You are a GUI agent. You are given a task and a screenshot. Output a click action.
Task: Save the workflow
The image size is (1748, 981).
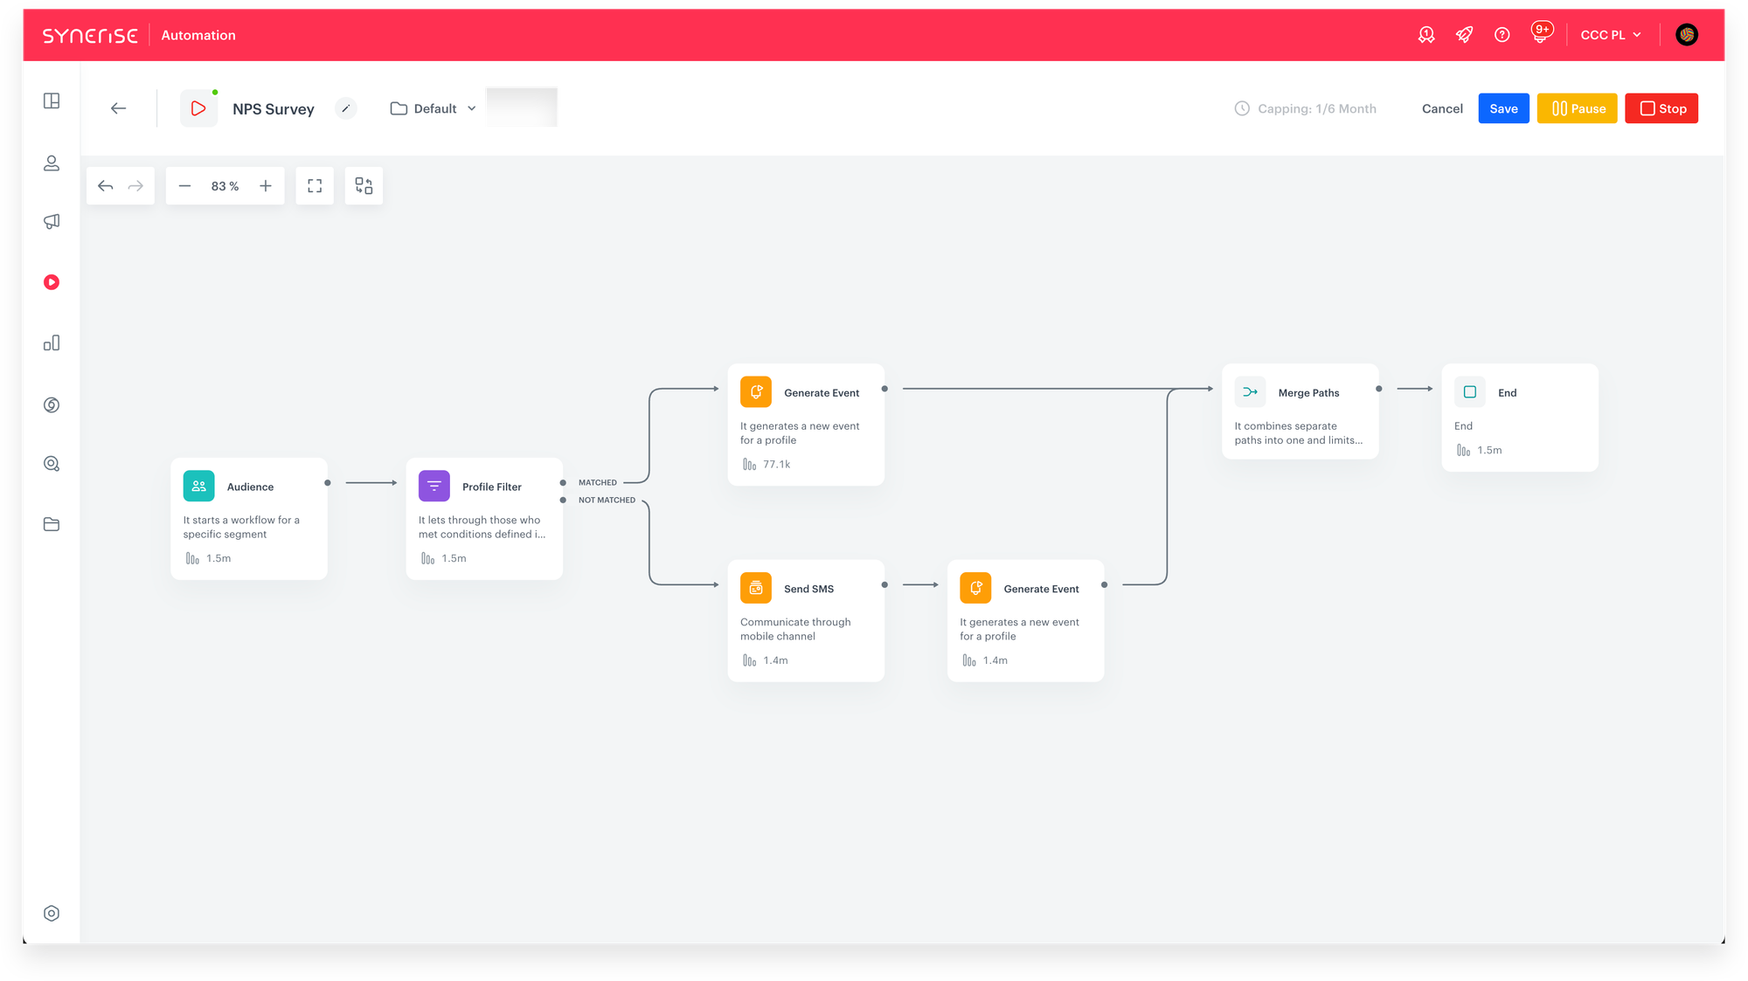coord(1503,108)
